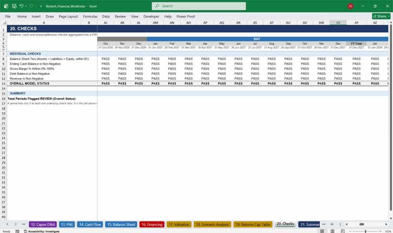
Task: Adjust the zoom slider handle
Action: (365, 231)
